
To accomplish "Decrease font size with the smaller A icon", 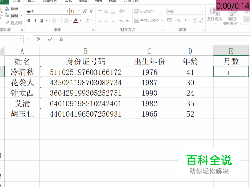I will point(91,11).
